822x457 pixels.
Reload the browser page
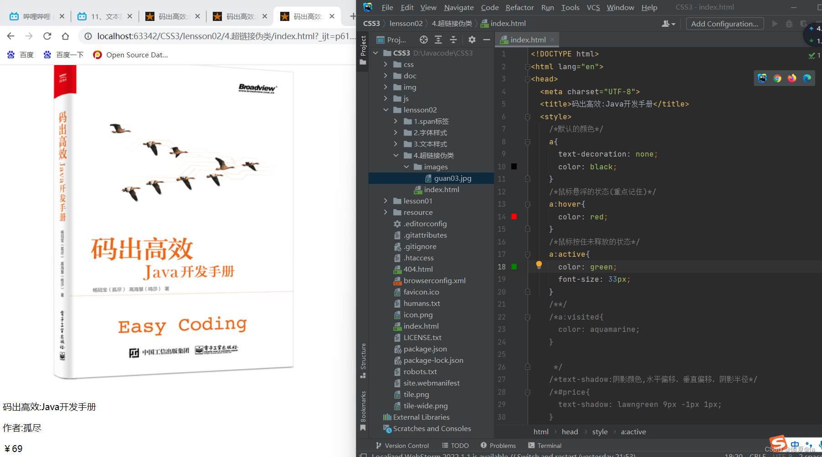[x=47, y=36]
